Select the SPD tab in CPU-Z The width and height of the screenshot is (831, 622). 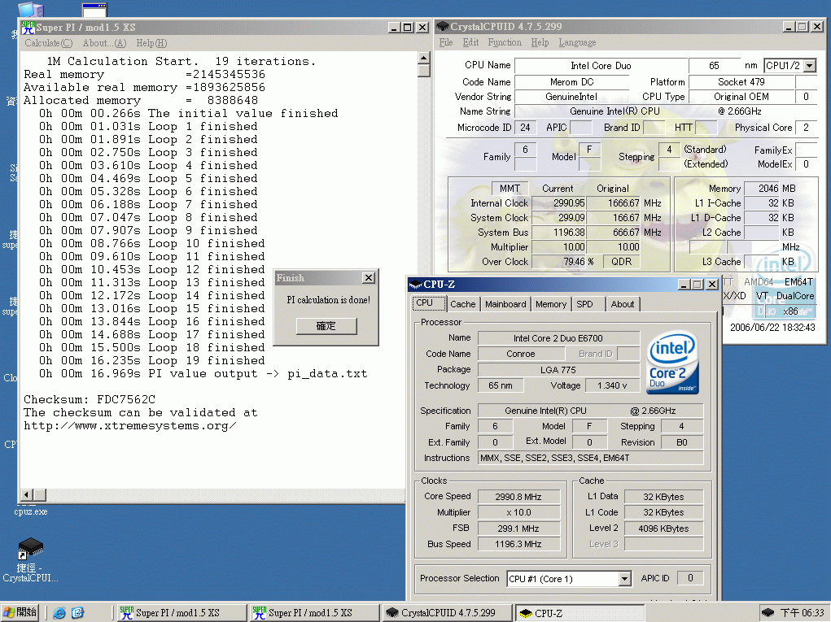(x=584, y=304)
